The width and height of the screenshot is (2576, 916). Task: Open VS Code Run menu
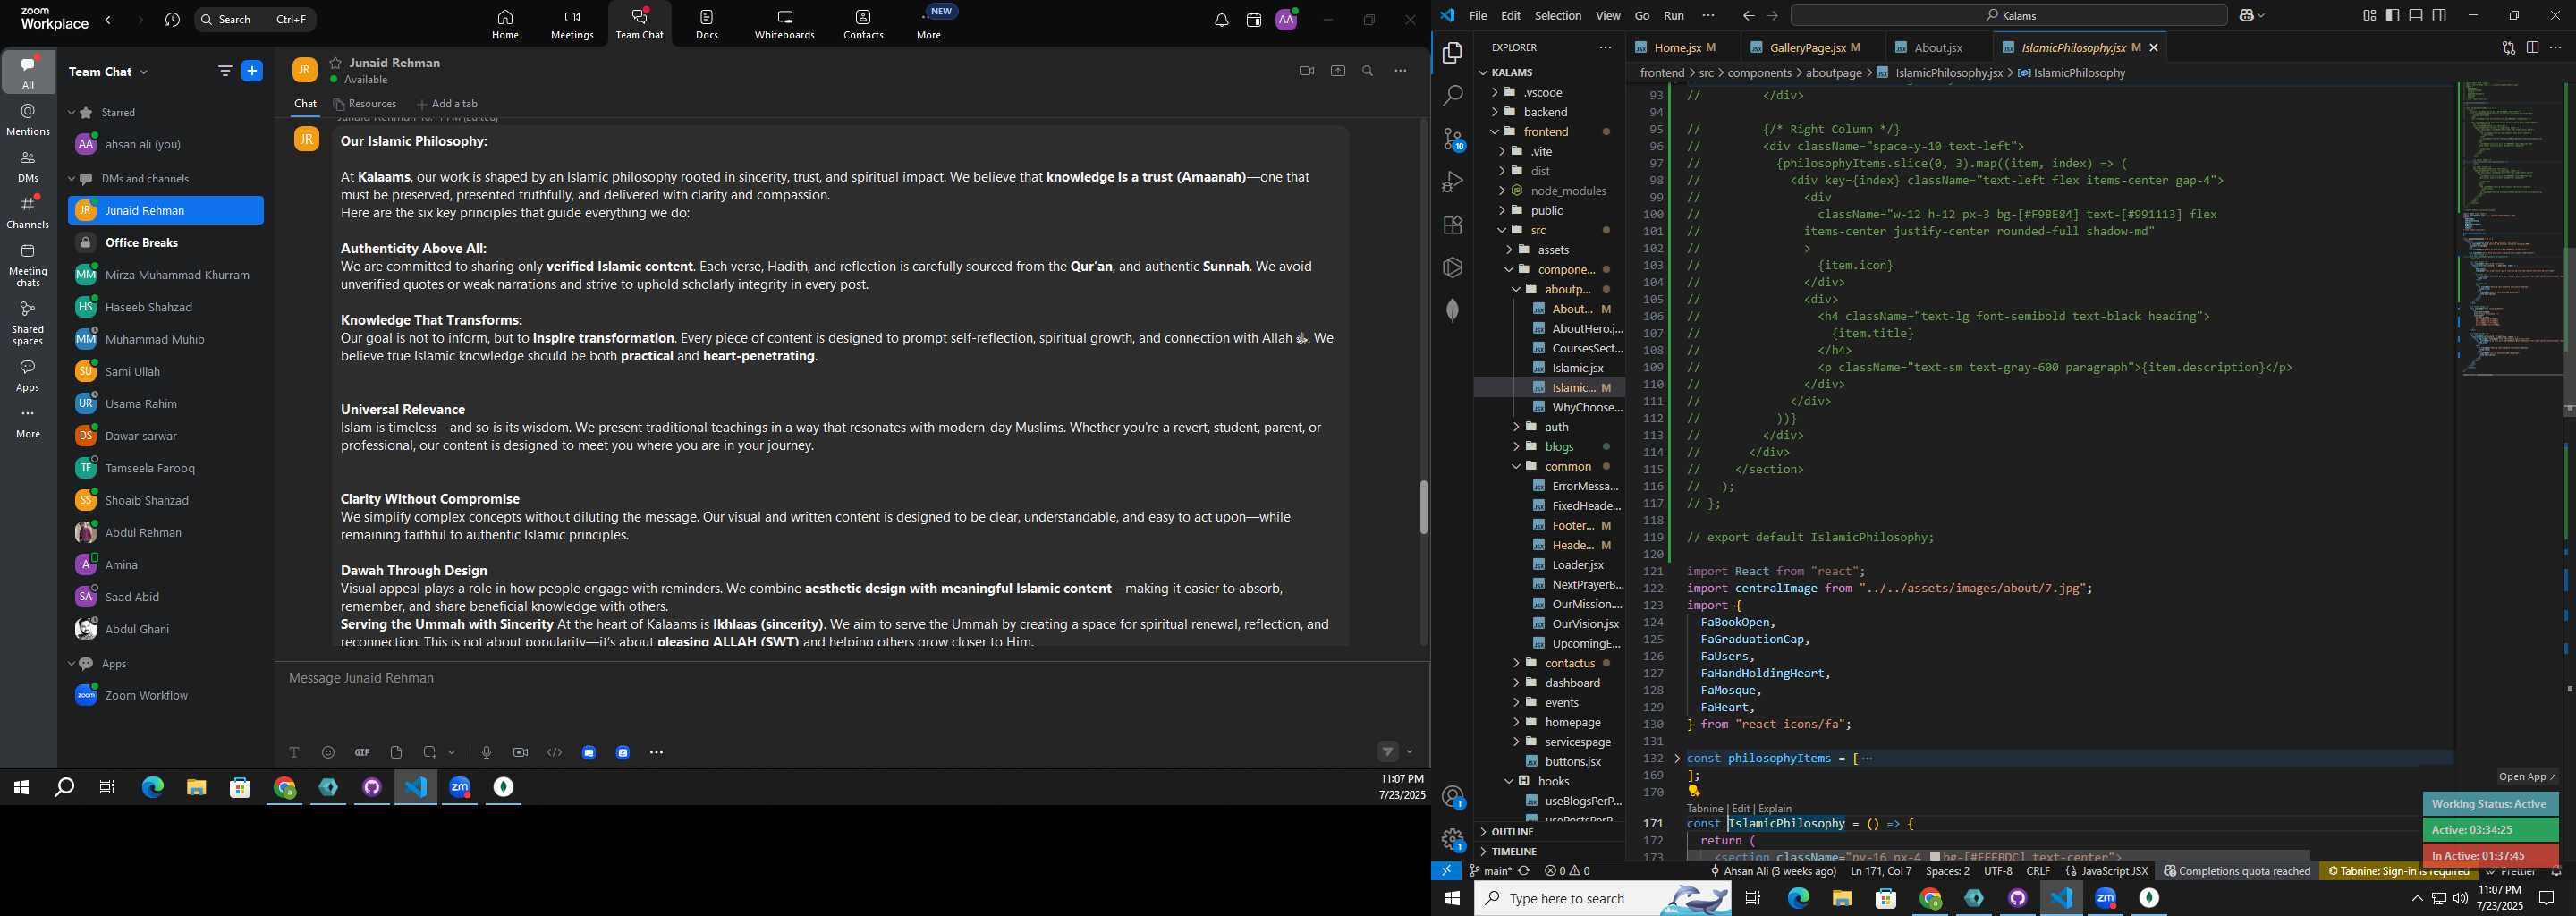point(1674,16)
